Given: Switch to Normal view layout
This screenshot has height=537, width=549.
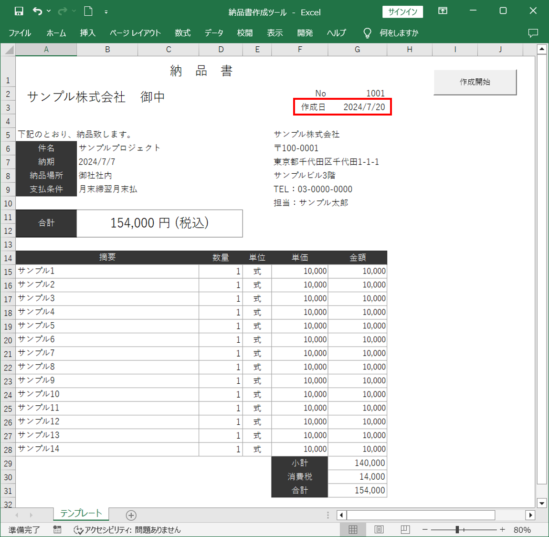Looking at the screenshot, I should click(x=353, y=529).
